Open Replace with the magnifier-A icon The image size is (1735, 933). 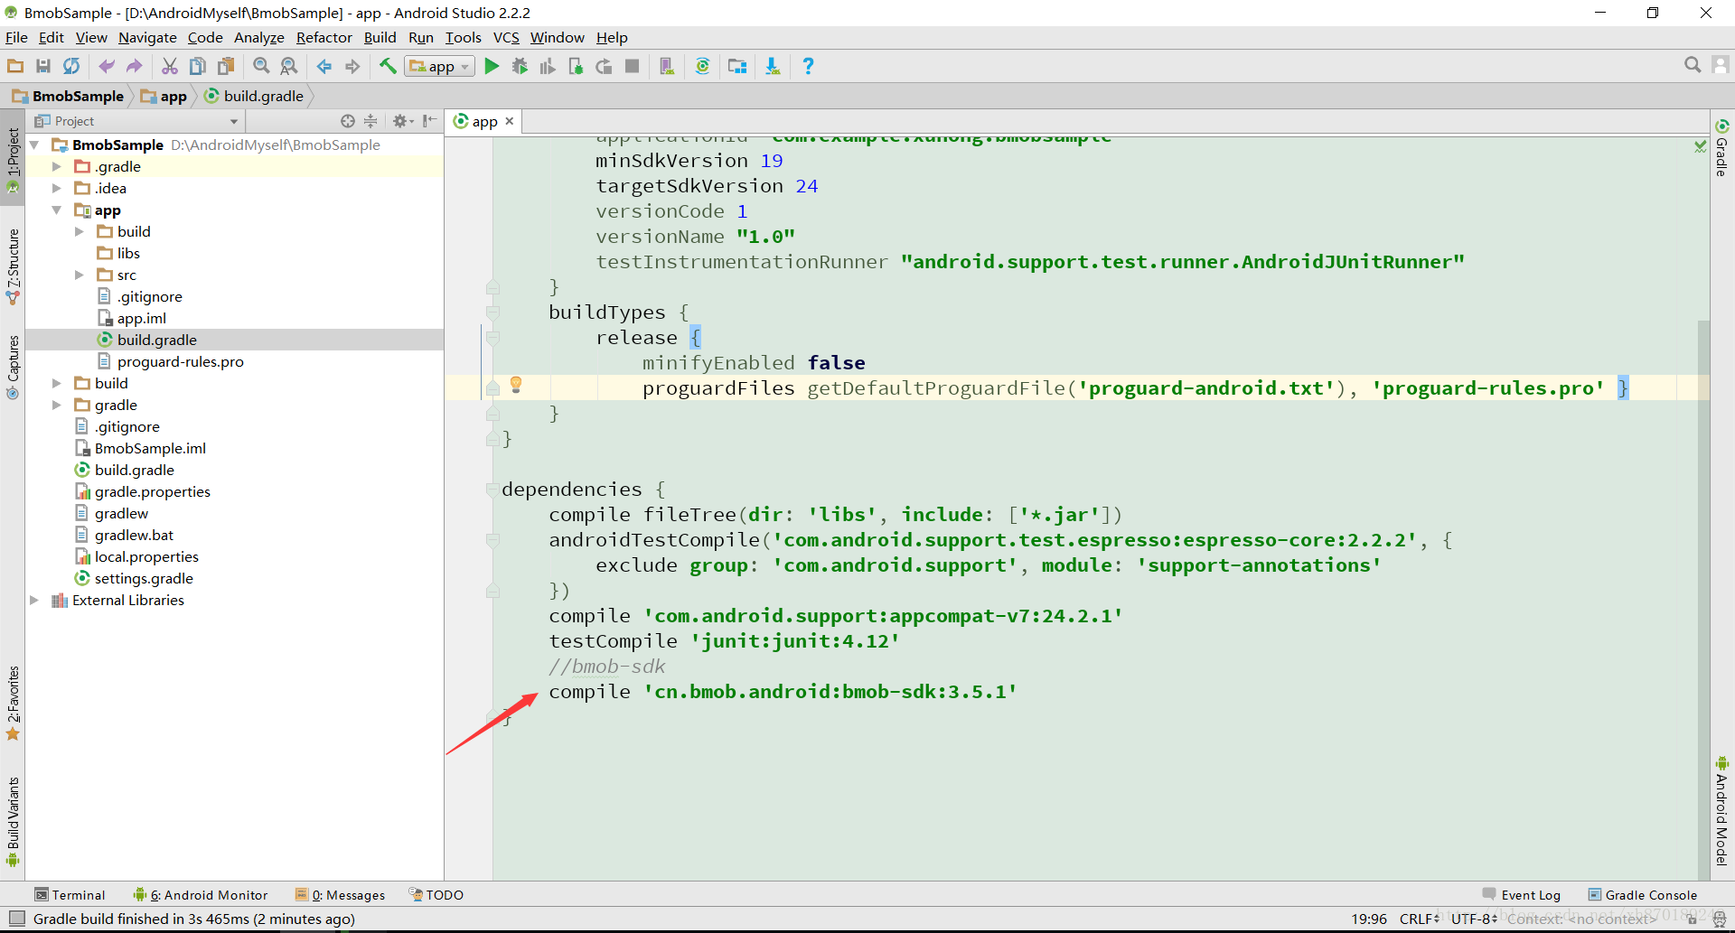click(x=289, y=66)
